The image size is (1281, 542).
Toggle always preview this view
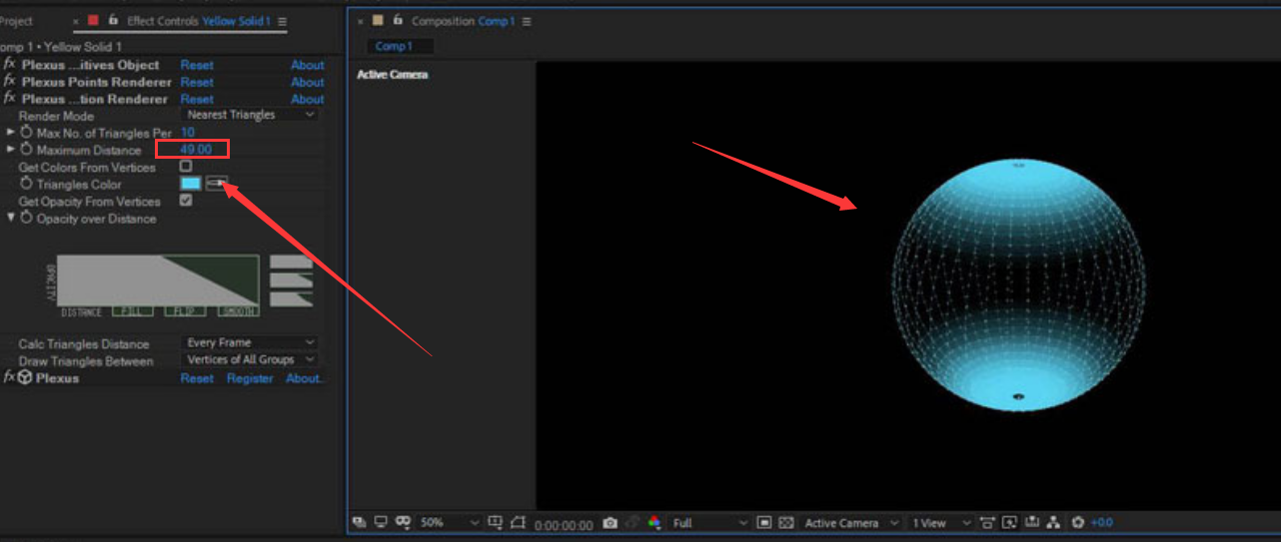pyautogui.click(x=360, y=522)
